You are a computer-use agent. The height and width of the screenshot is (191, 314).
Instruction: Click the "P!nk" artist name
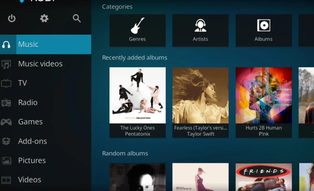click(264, 134)
